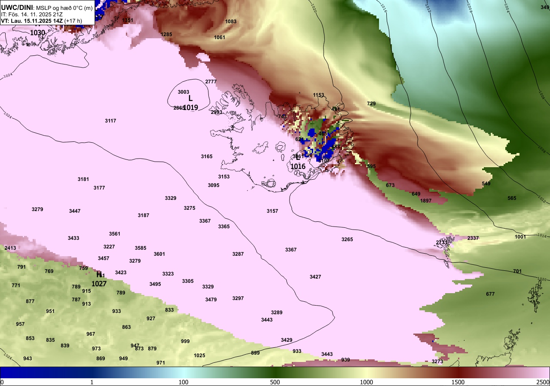The height and width of the screenshot is (386, 550).
Task: Select the 565 value
Action: (512, 198)
